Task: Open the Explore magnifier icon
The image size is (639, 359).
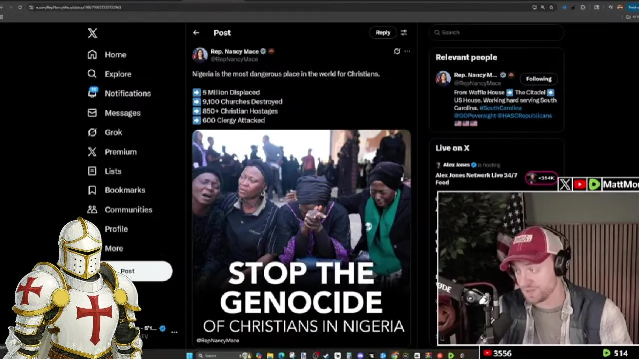Action: pos(92,74)
